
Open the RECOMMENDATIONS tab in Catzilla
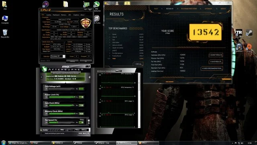point(189,9)
